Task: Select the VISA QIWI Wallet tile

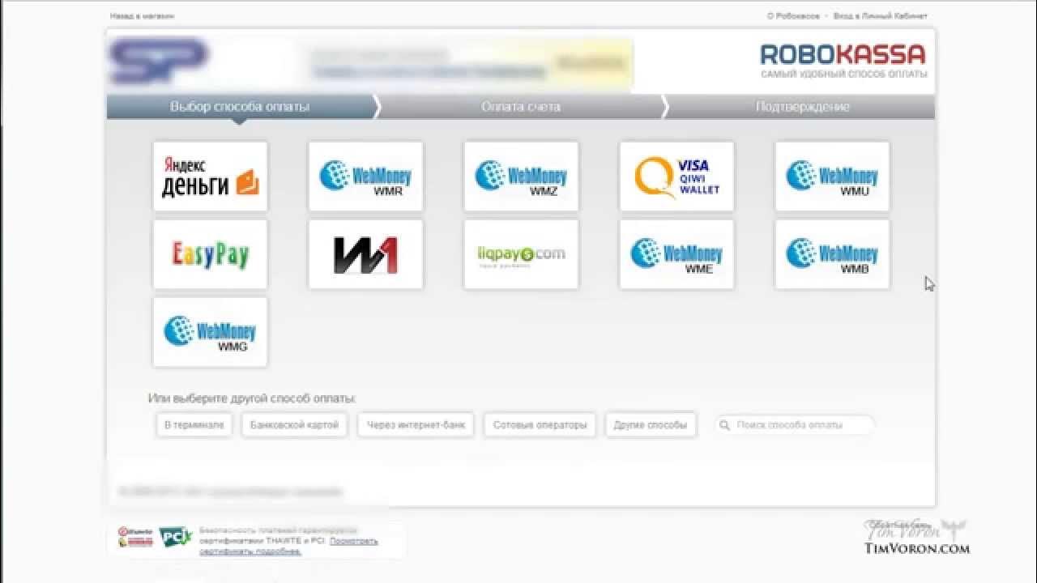Action: click(676, 177)
